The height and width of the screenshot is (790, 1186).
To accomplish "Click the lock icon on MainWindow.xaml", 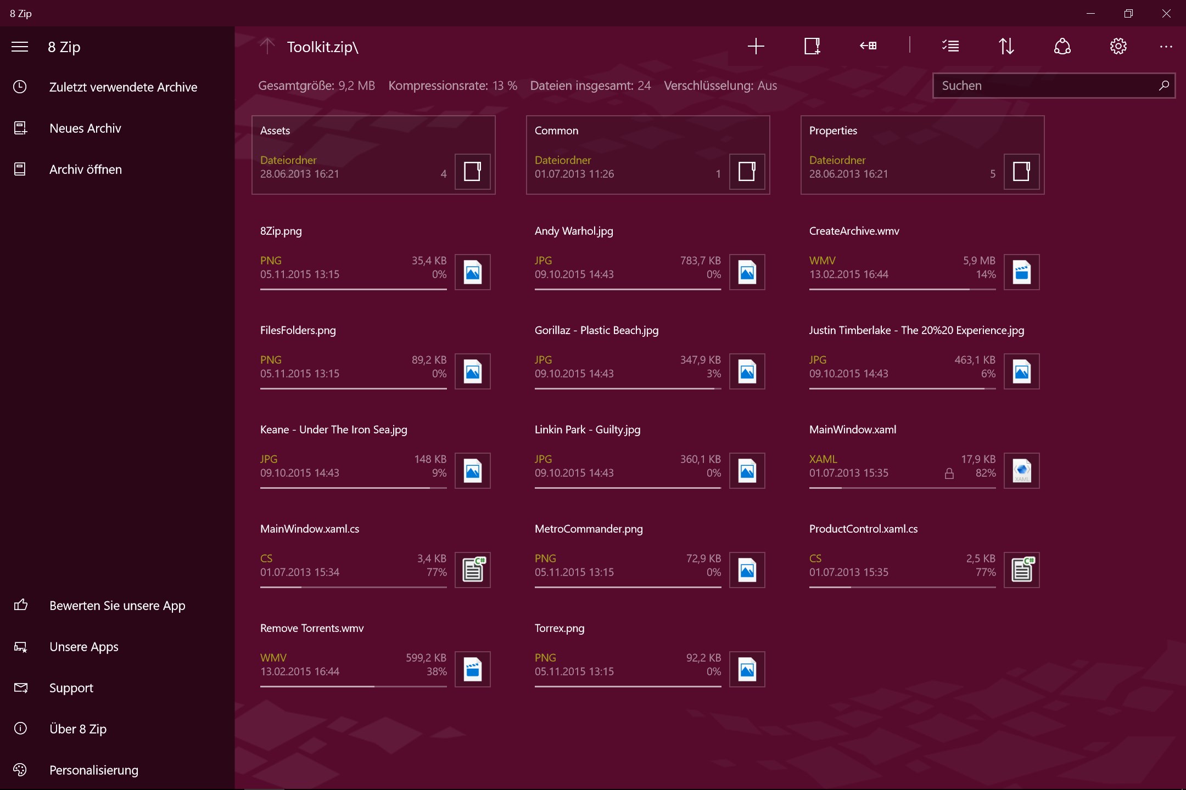I will pyautogui.click(x=950, y=473).
